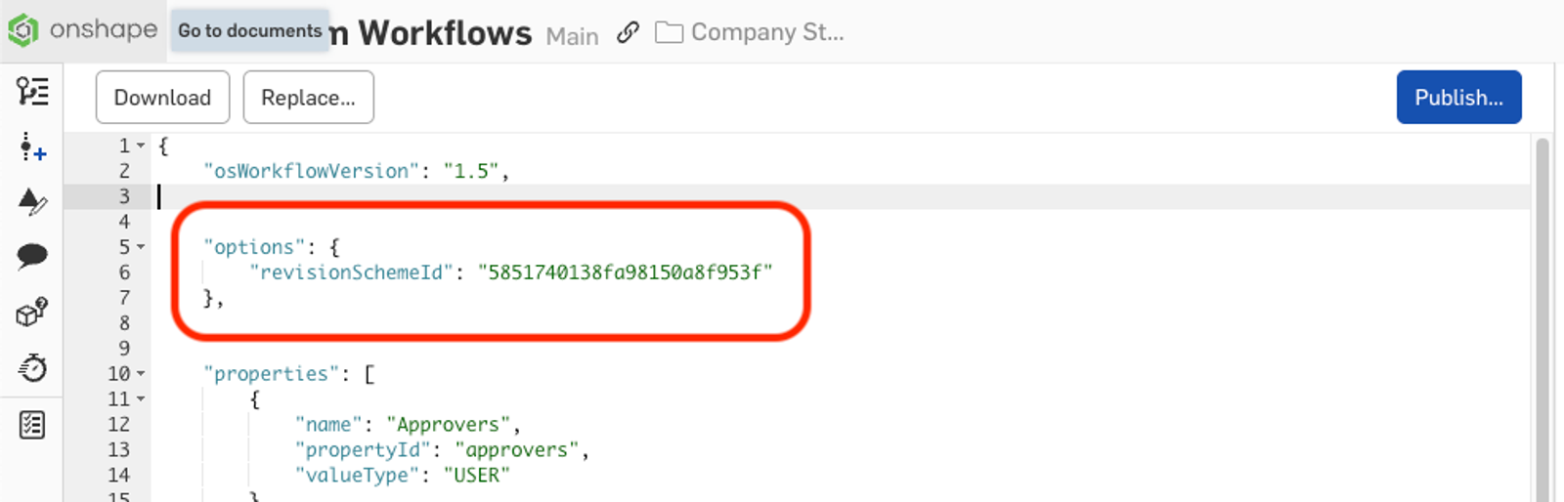Click the cube with question mark icon

[32, 313]
